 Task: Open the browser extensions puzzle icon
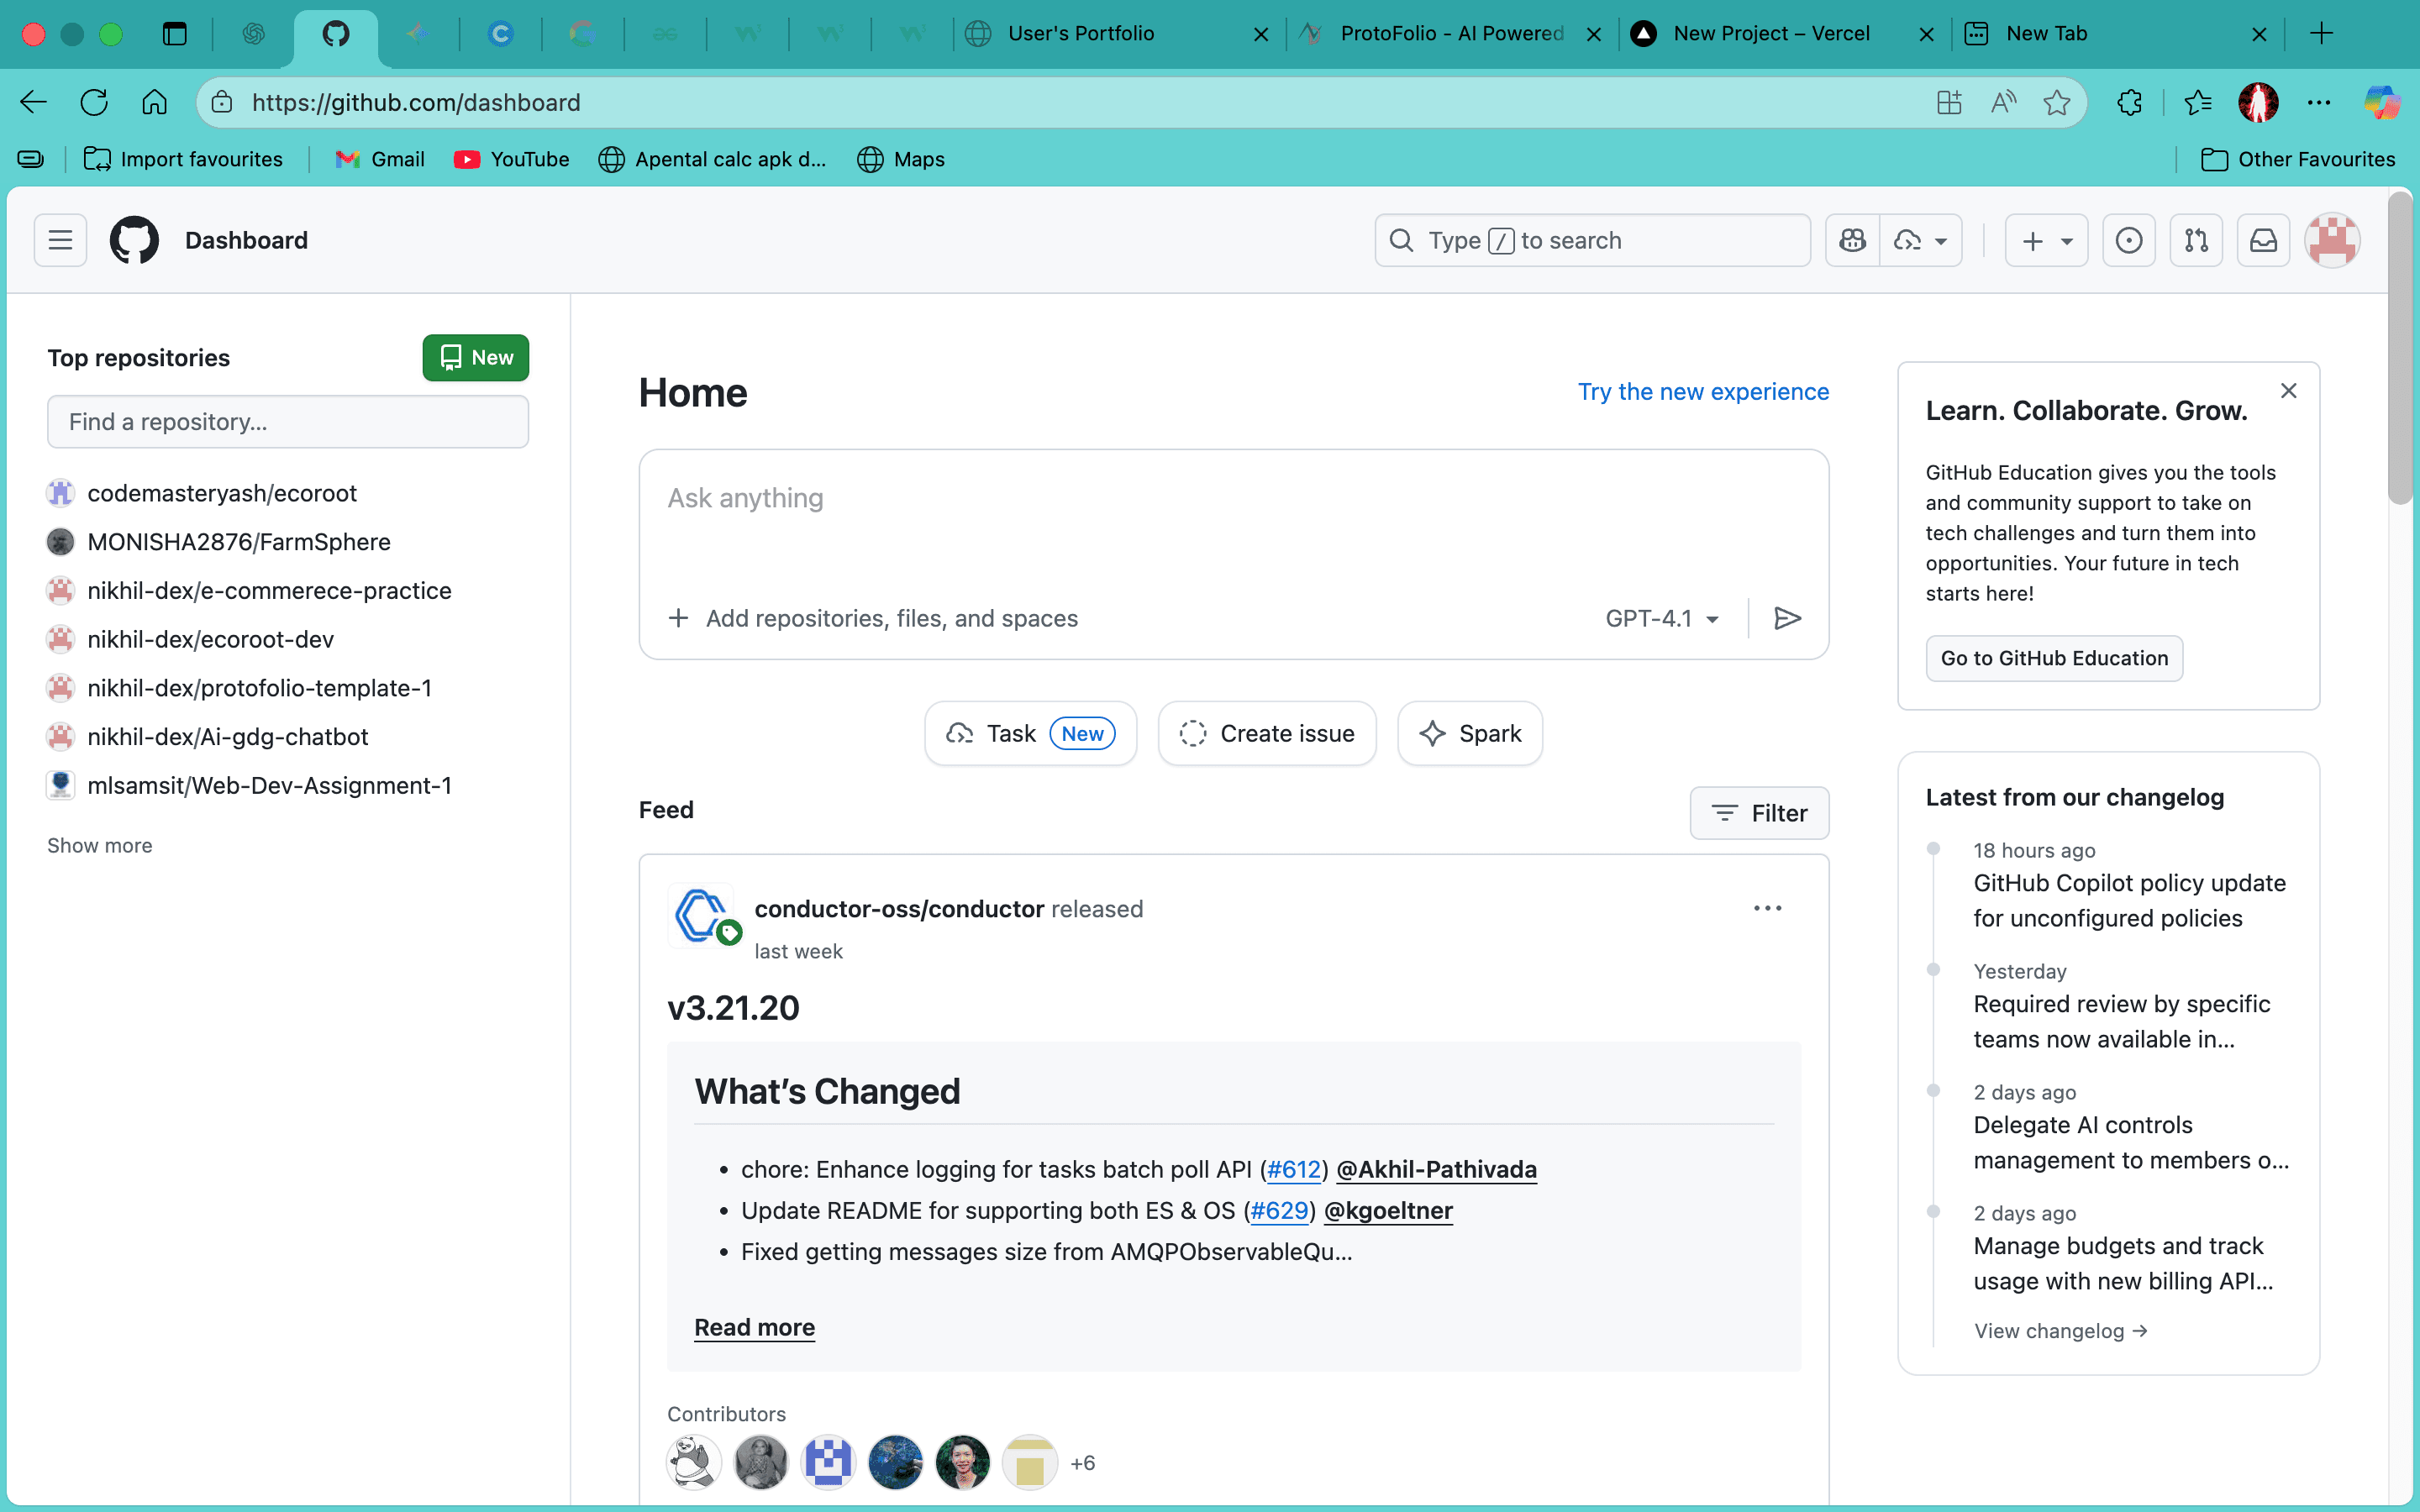(x=2130, y=102)
